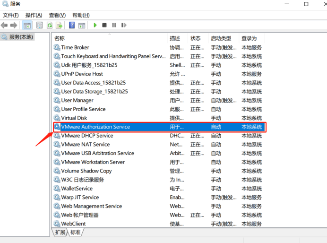Viewport: 327px width, 243px height.
Task: Click the gear icon of VMware Authorization Service
Action: (x=57, y=127)
